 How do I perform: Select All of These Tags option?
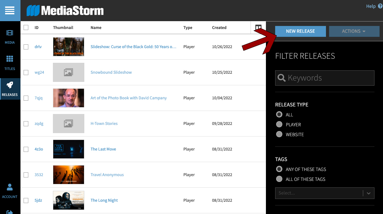(279, 179)
